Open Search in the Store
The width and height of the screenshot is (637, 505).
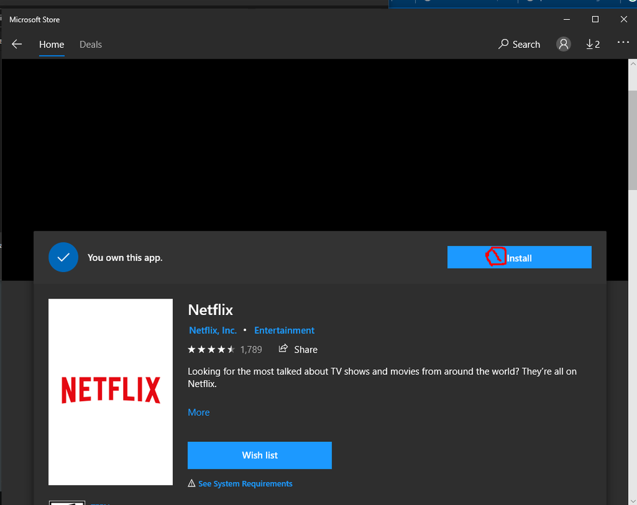pos(519,44)
